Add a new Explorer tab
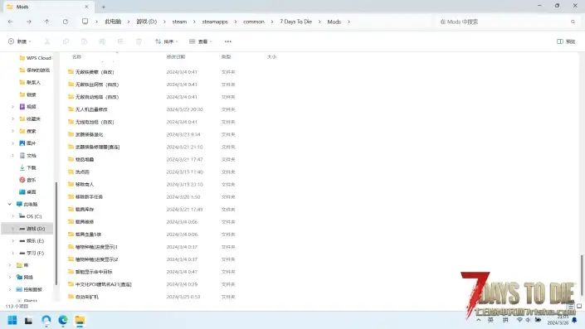The height and width of the screenshot is (329, 585). 104,7
